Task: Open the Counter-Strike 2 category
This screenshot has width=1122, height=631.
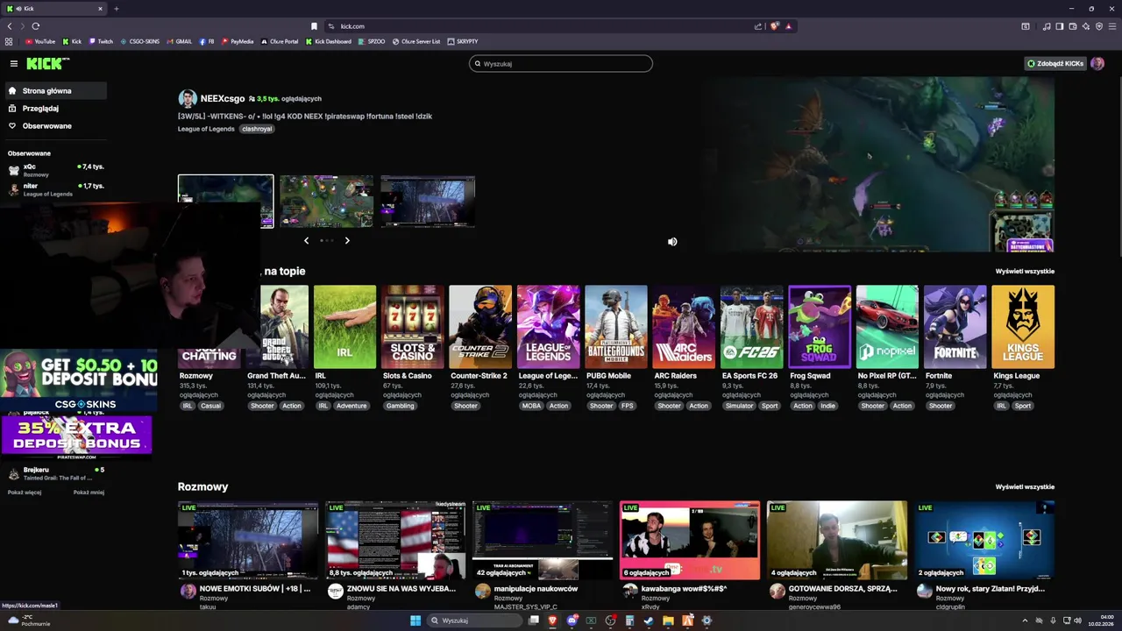Action: [x=480, y=327]
